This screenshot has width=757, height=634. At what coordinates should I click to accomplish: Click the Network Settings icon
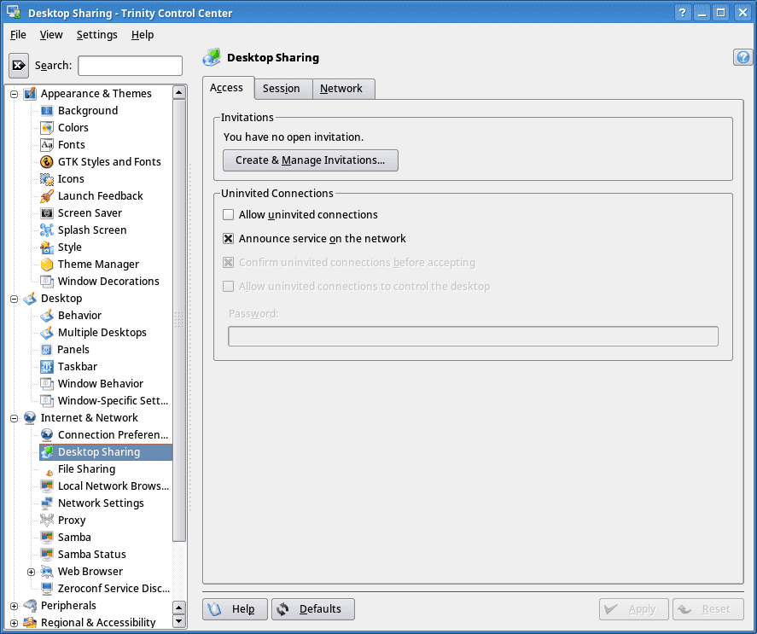tap(47, 503)
